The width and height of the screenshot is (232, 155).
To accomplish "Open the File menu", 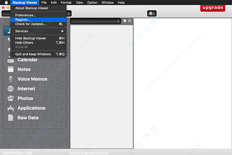I will 44,3.
